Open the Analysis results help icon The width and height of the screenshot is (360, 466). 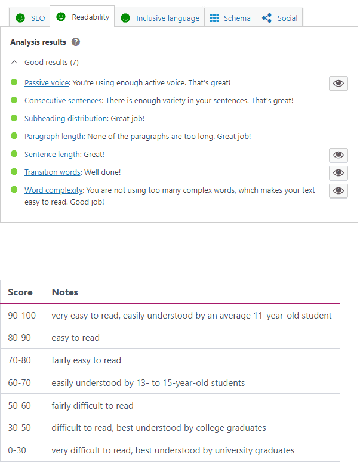coord(76,42)
